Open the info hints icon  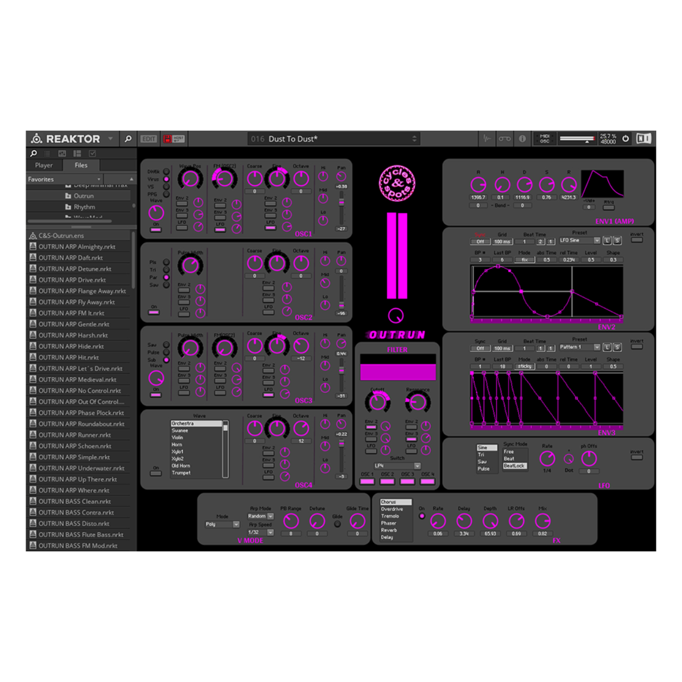click(522, 139)
